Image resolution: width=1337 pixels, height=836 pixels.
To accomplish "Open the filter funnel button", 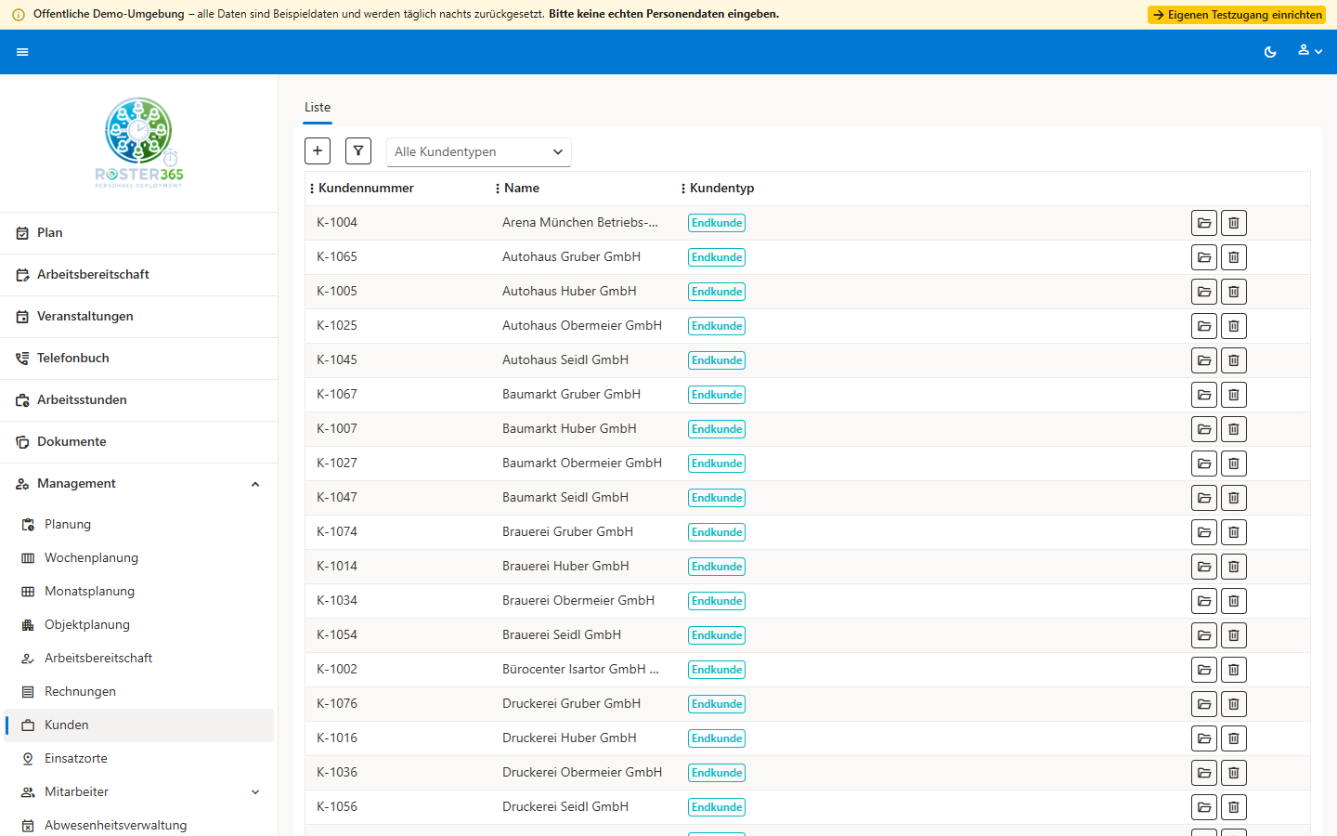I will [358, 150].
